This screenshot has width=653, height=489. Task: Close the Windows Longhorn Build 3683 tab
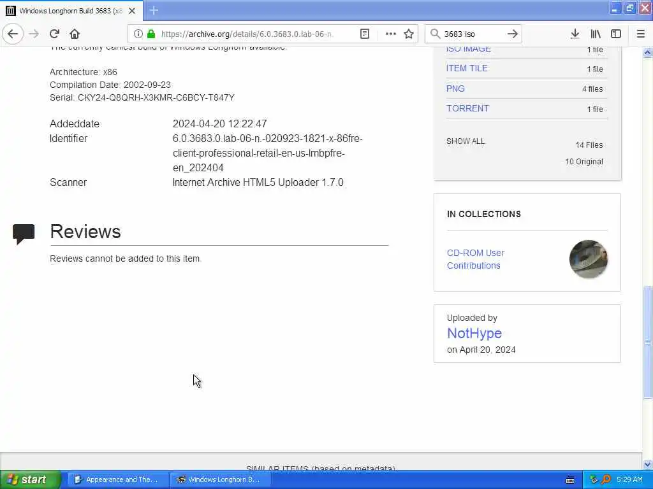tap(132, 11)
